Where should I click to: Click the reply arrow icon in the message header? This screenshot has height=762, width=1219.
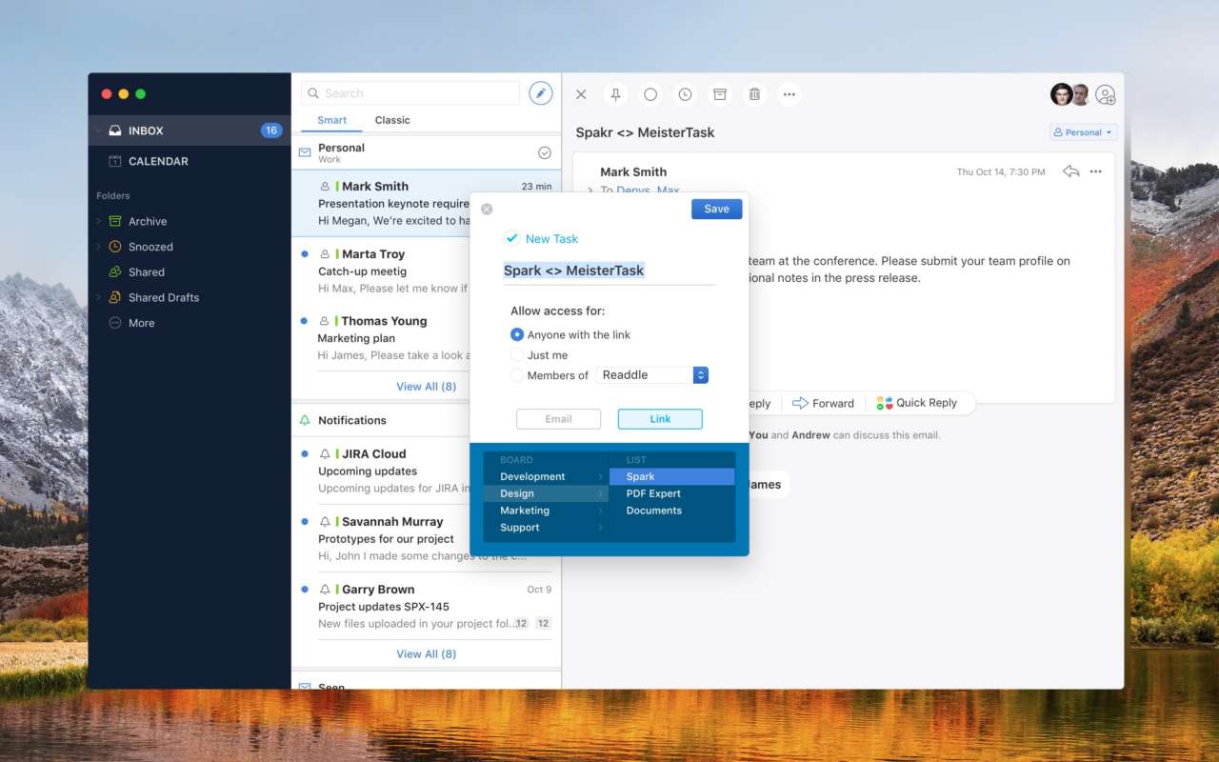[1070, 171]
